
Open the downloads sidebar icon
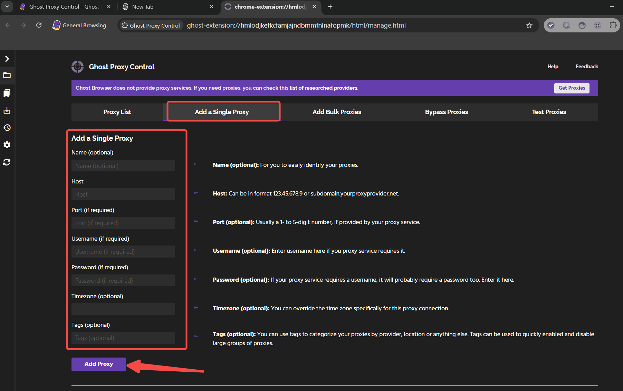(x=7, y=110)
